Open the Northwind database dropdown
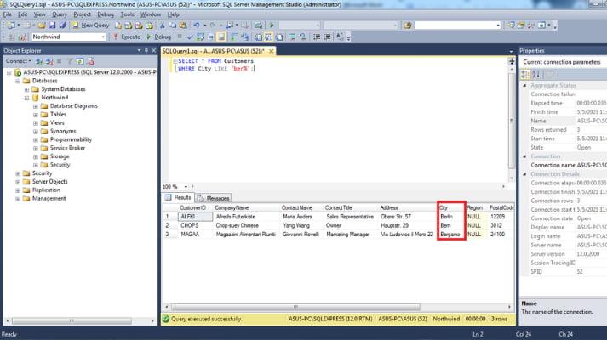Screen dimensions: 607x340 coord(101,37)
